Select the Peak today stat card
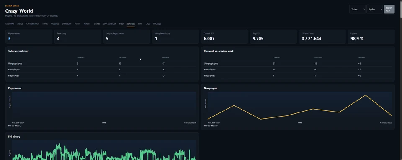Viewport: 402px width, 160px height. (78, 37)
